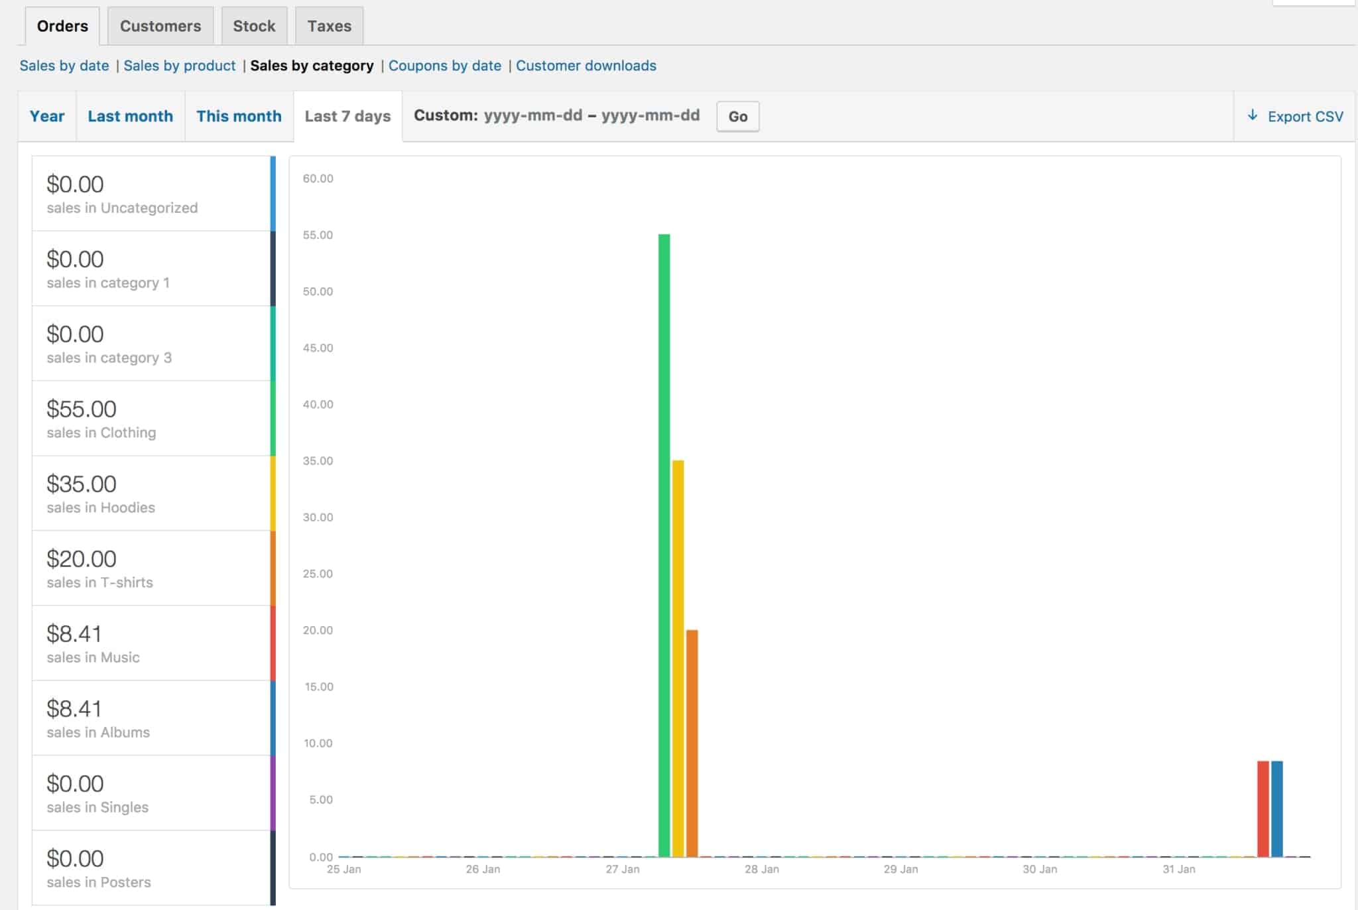Open the Stock report tab
The height and width of the screenshot is (910, 1358).
click(x=254, y=26)
